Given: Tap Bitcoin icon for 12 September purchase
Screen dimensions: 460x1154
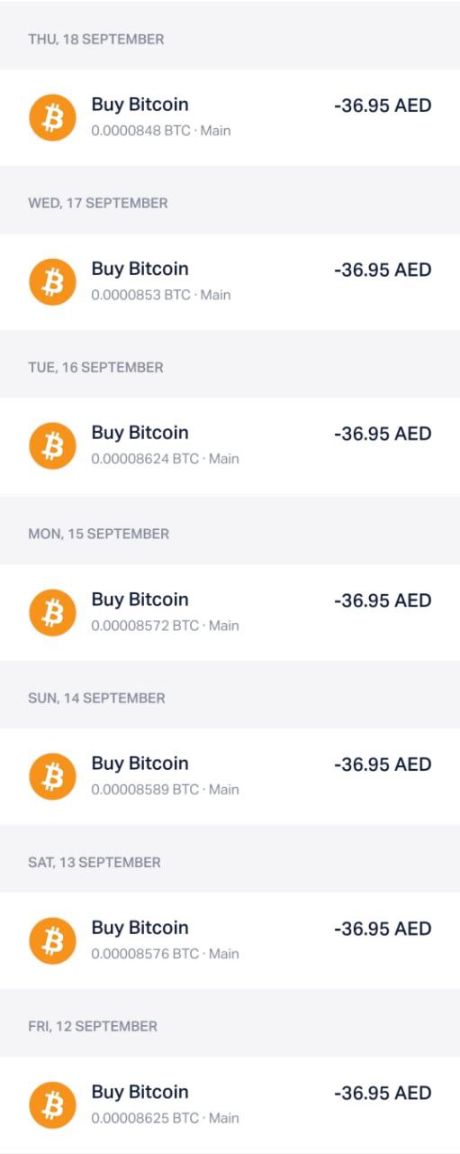Looking at the screenshot, I should (x=53, y=1104).
